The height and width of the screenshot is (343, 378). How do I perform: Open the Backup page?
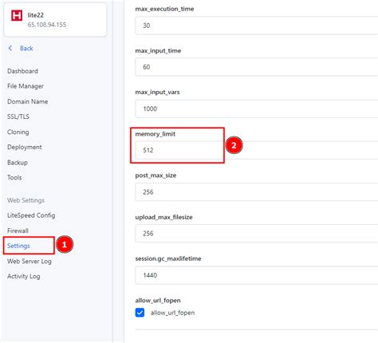(x=18, y=163)
